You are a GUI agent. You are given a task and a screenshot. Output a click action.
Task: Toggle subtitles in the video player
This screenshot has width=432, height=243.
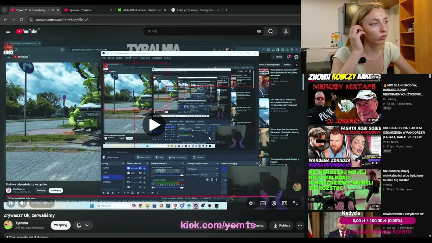[263, 203]
